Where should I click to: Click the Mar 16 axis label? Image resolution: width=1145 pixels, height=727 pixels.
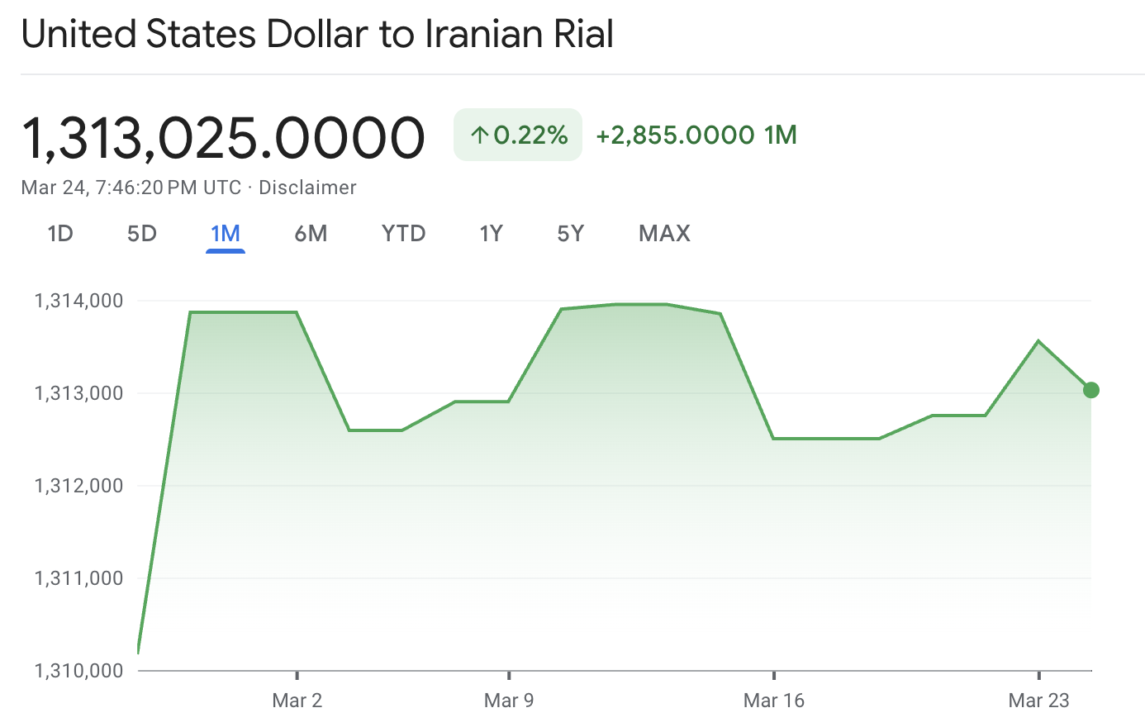pos(774,700)
